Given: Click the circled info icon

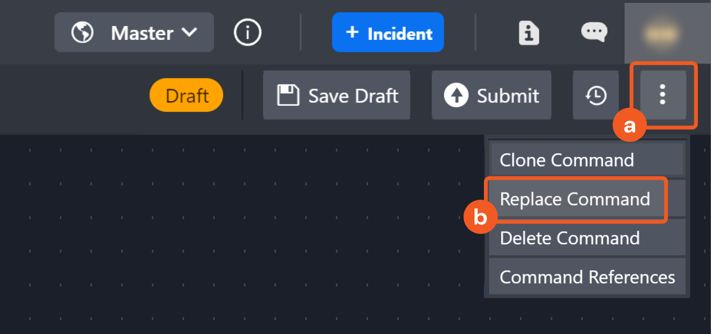Looking at the screenshot, I should [247, 33].
